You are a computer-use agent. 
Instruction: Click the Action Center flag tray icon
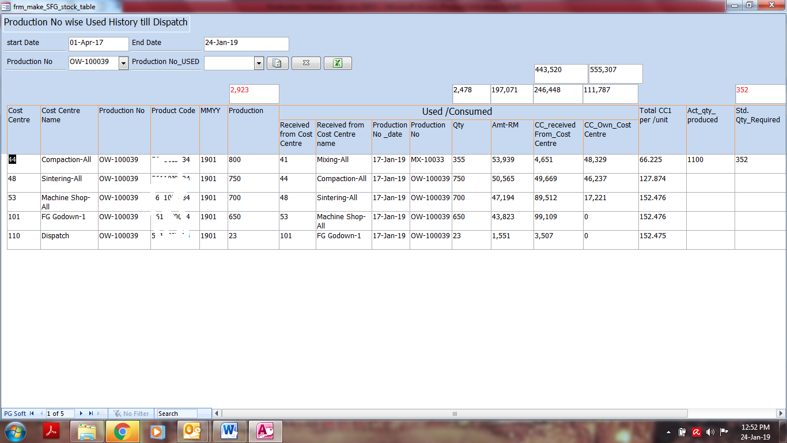[x=724, y=432]
